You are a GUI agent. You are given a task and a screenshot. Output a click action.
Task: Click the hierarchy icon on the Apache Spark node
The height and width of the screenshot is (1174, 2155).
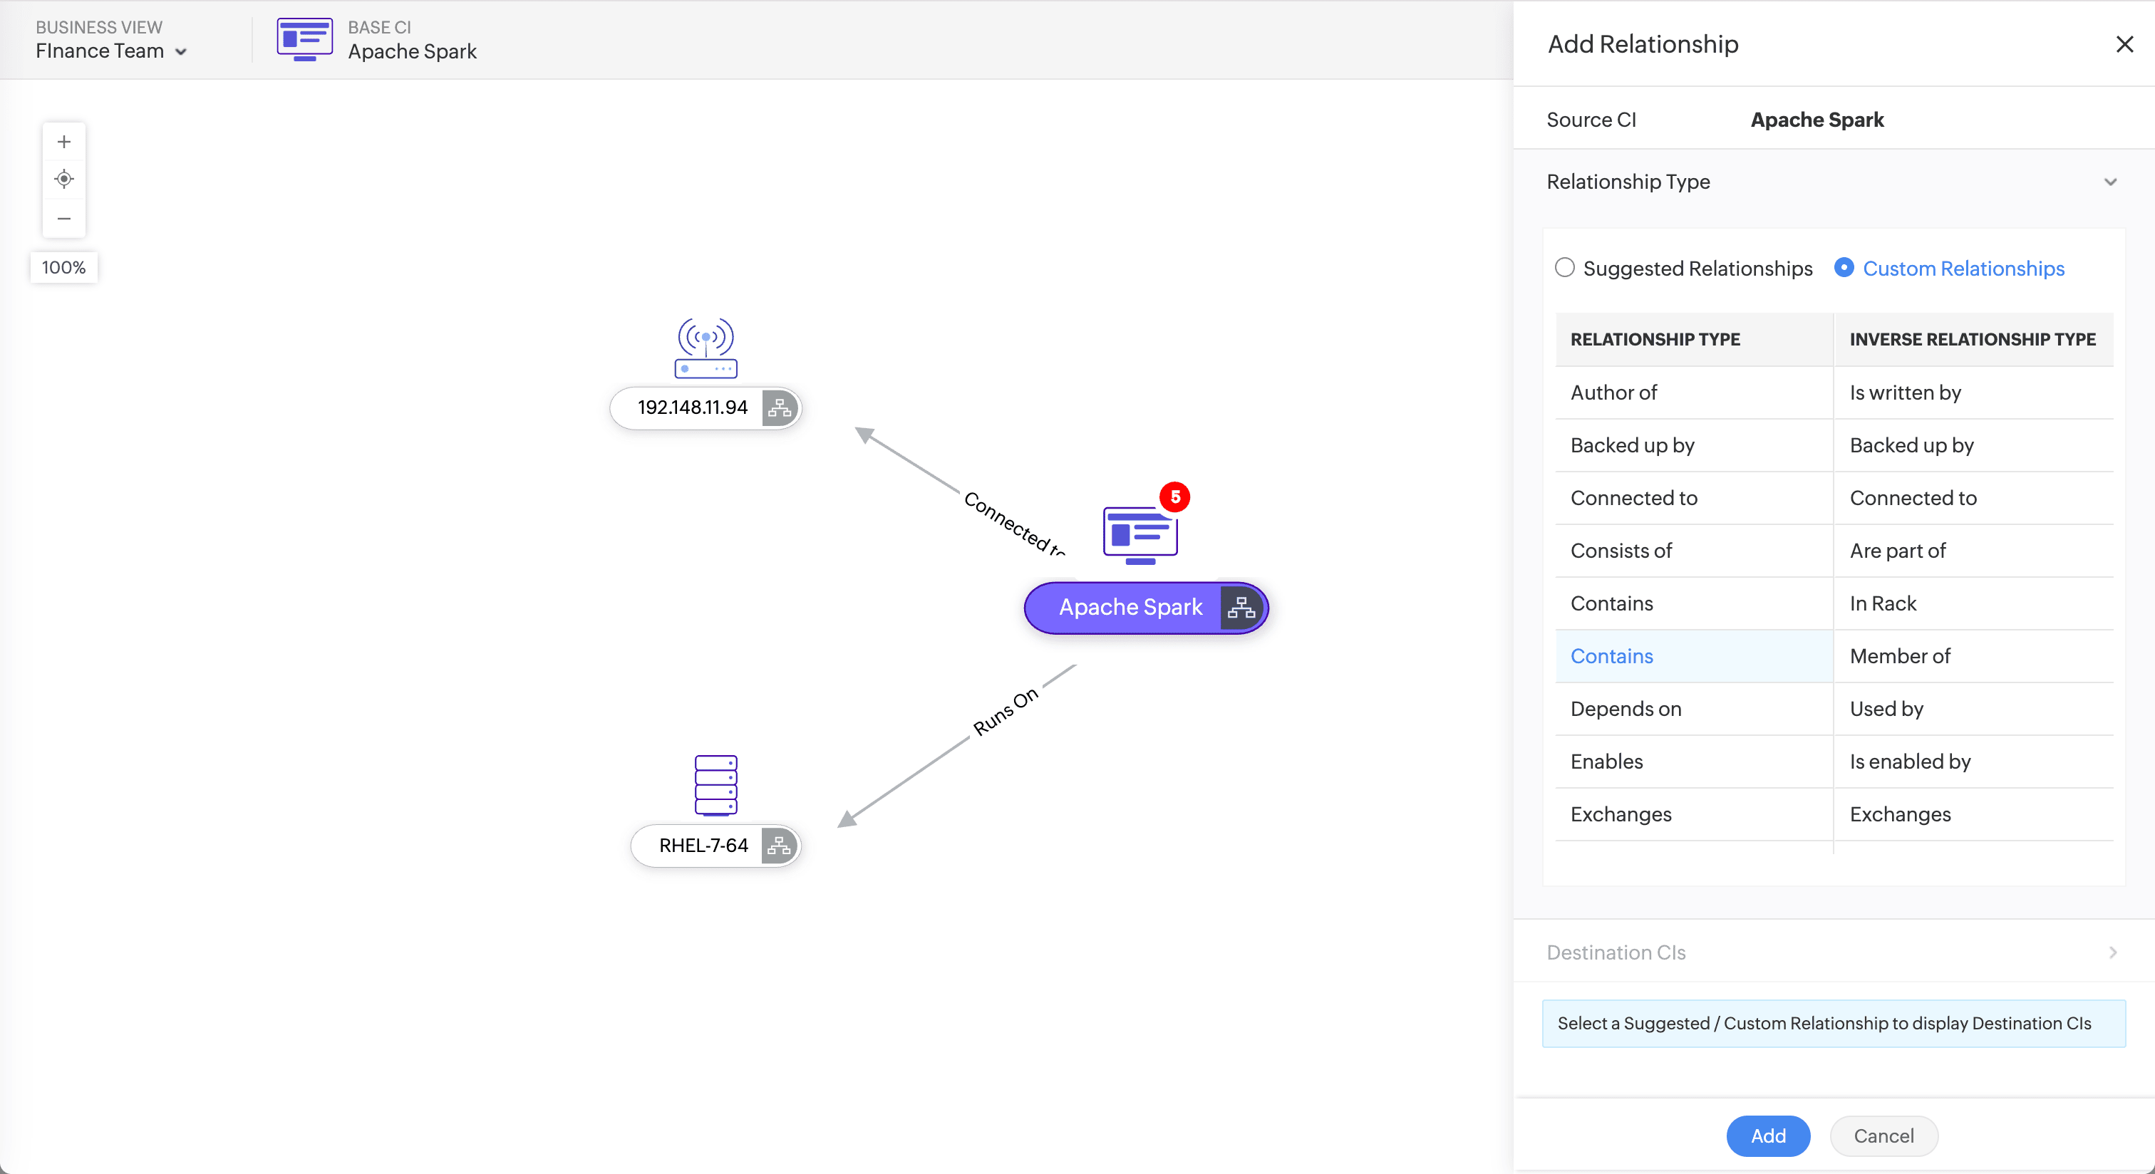pos(1241,608)
